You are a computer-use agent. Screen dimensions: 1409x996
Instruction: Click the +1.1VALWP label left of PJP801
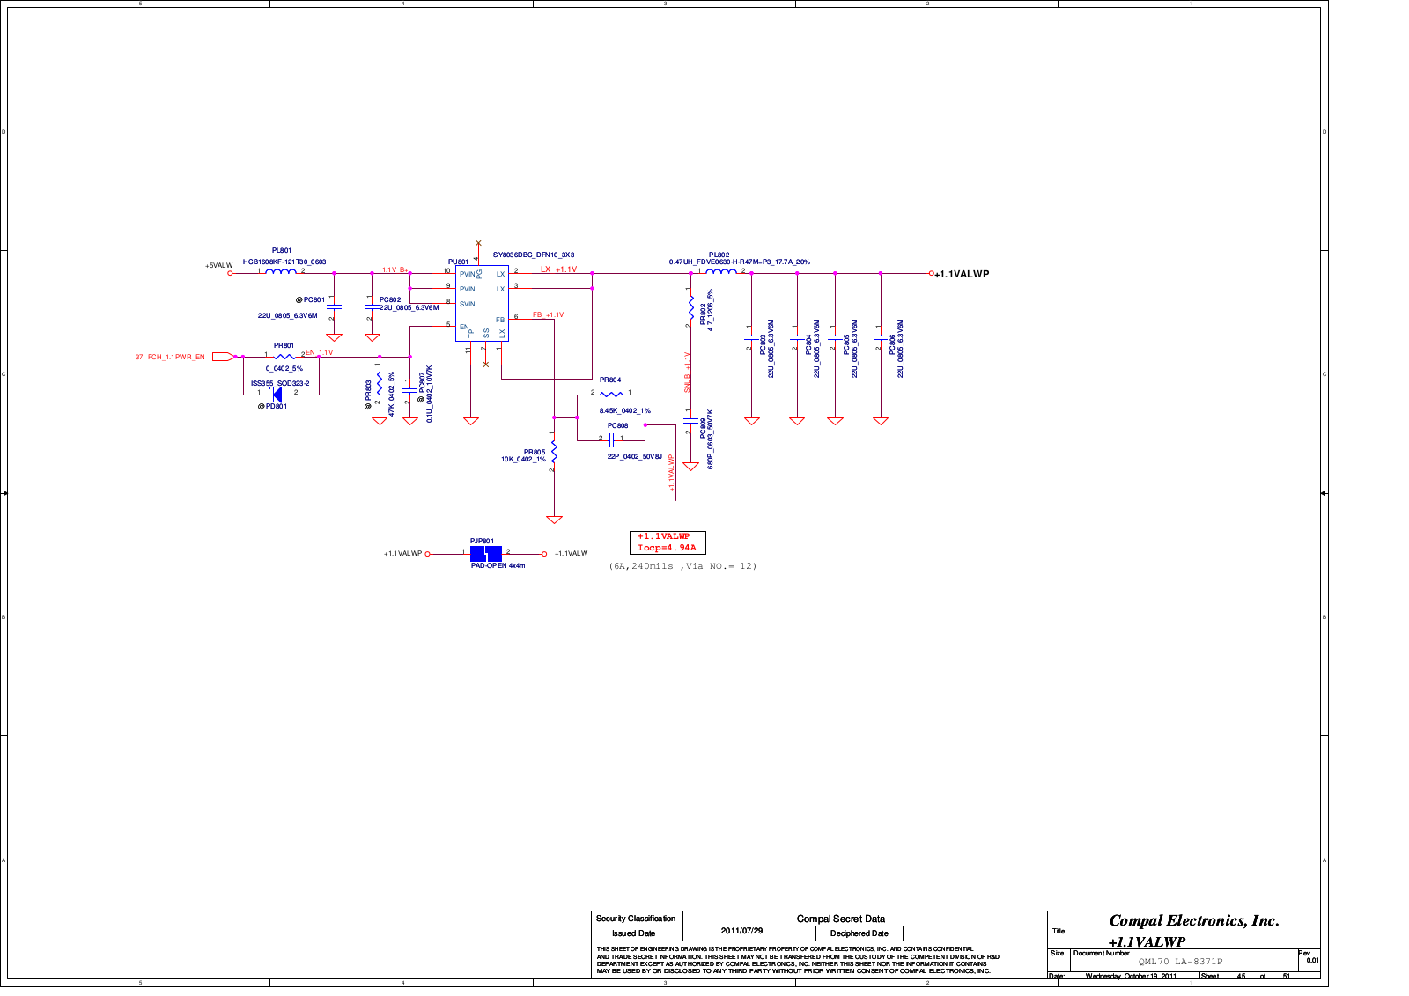click(402, 553)
